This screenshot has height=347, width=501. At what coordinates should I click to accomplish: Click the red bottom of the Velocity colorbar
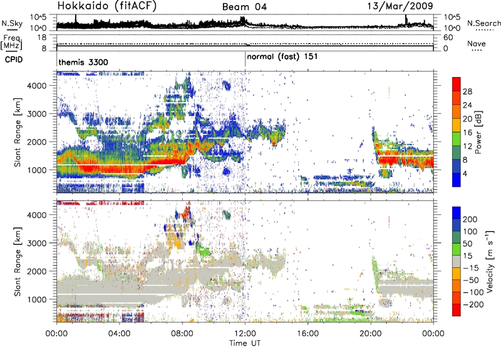tap(457, 310)
